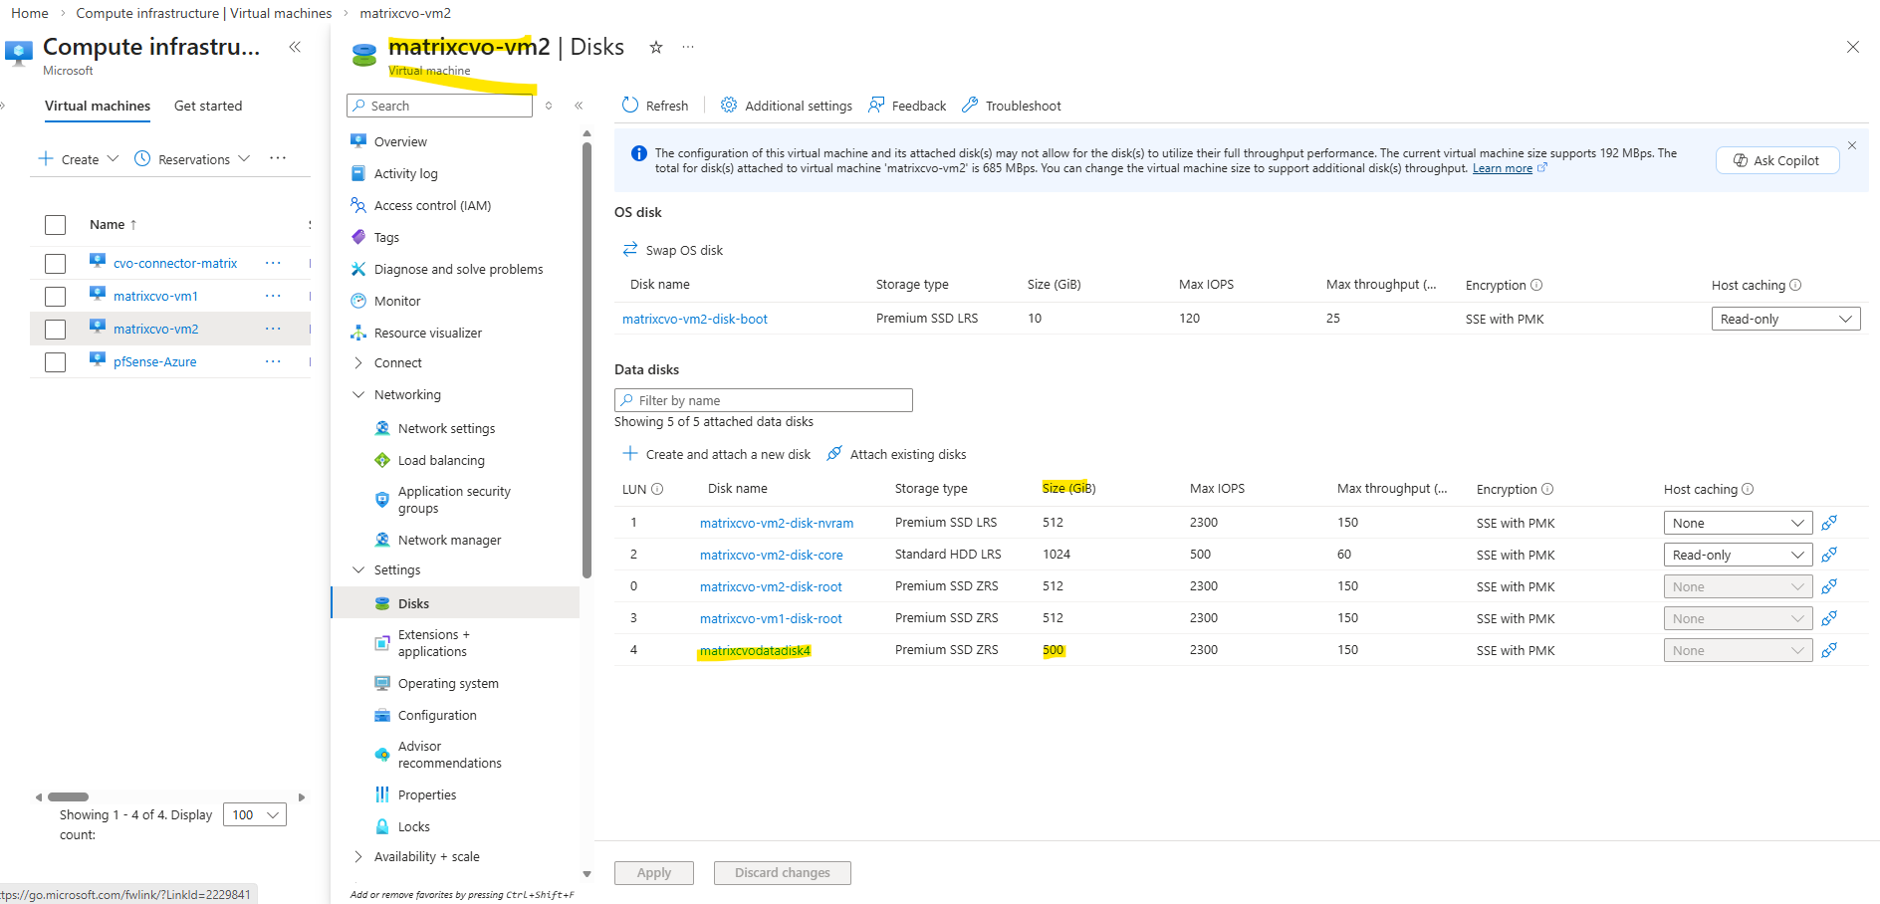Viewport: 1880px width, 904px height.
Task: Click the Swap OS disk icon
Action: click(x=630, y=250)
